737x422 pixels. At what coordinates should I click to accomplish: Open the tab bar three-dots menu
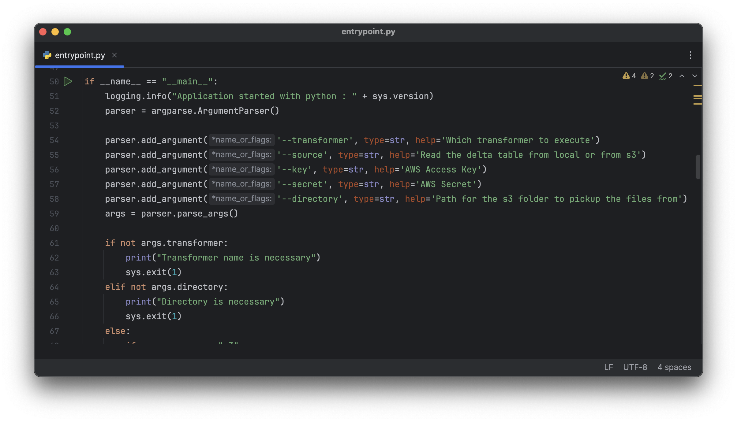click(x=690, y=55)
